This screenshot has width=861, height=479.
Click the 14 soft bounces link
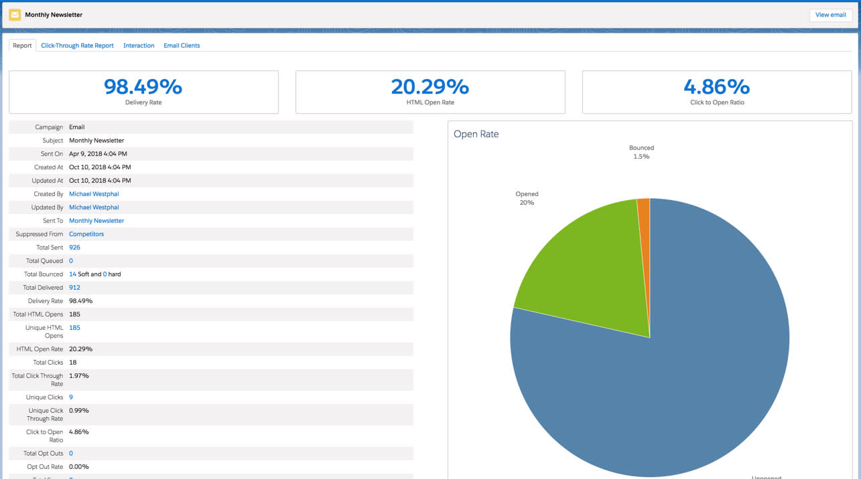coord(72,274)
